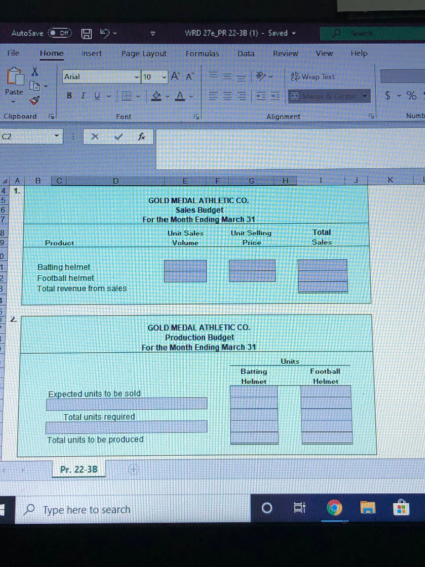Screen dimensions: 425x567
Task: Click the Center alignment icon
Action: click(229, 96)
